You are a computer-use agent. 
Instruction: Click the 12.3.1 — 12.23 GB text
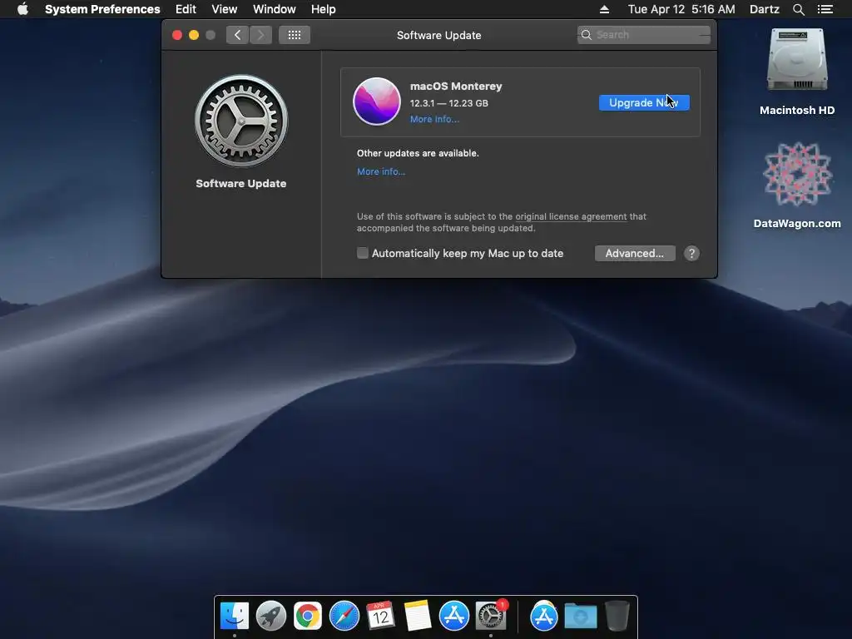pyautogui.click(x=448, y=102)
